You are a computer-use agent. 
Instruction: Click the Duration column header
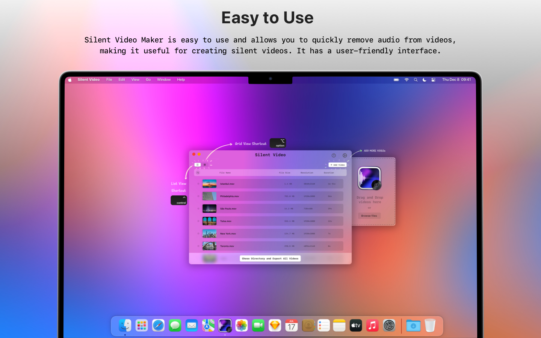pos(329,173)
